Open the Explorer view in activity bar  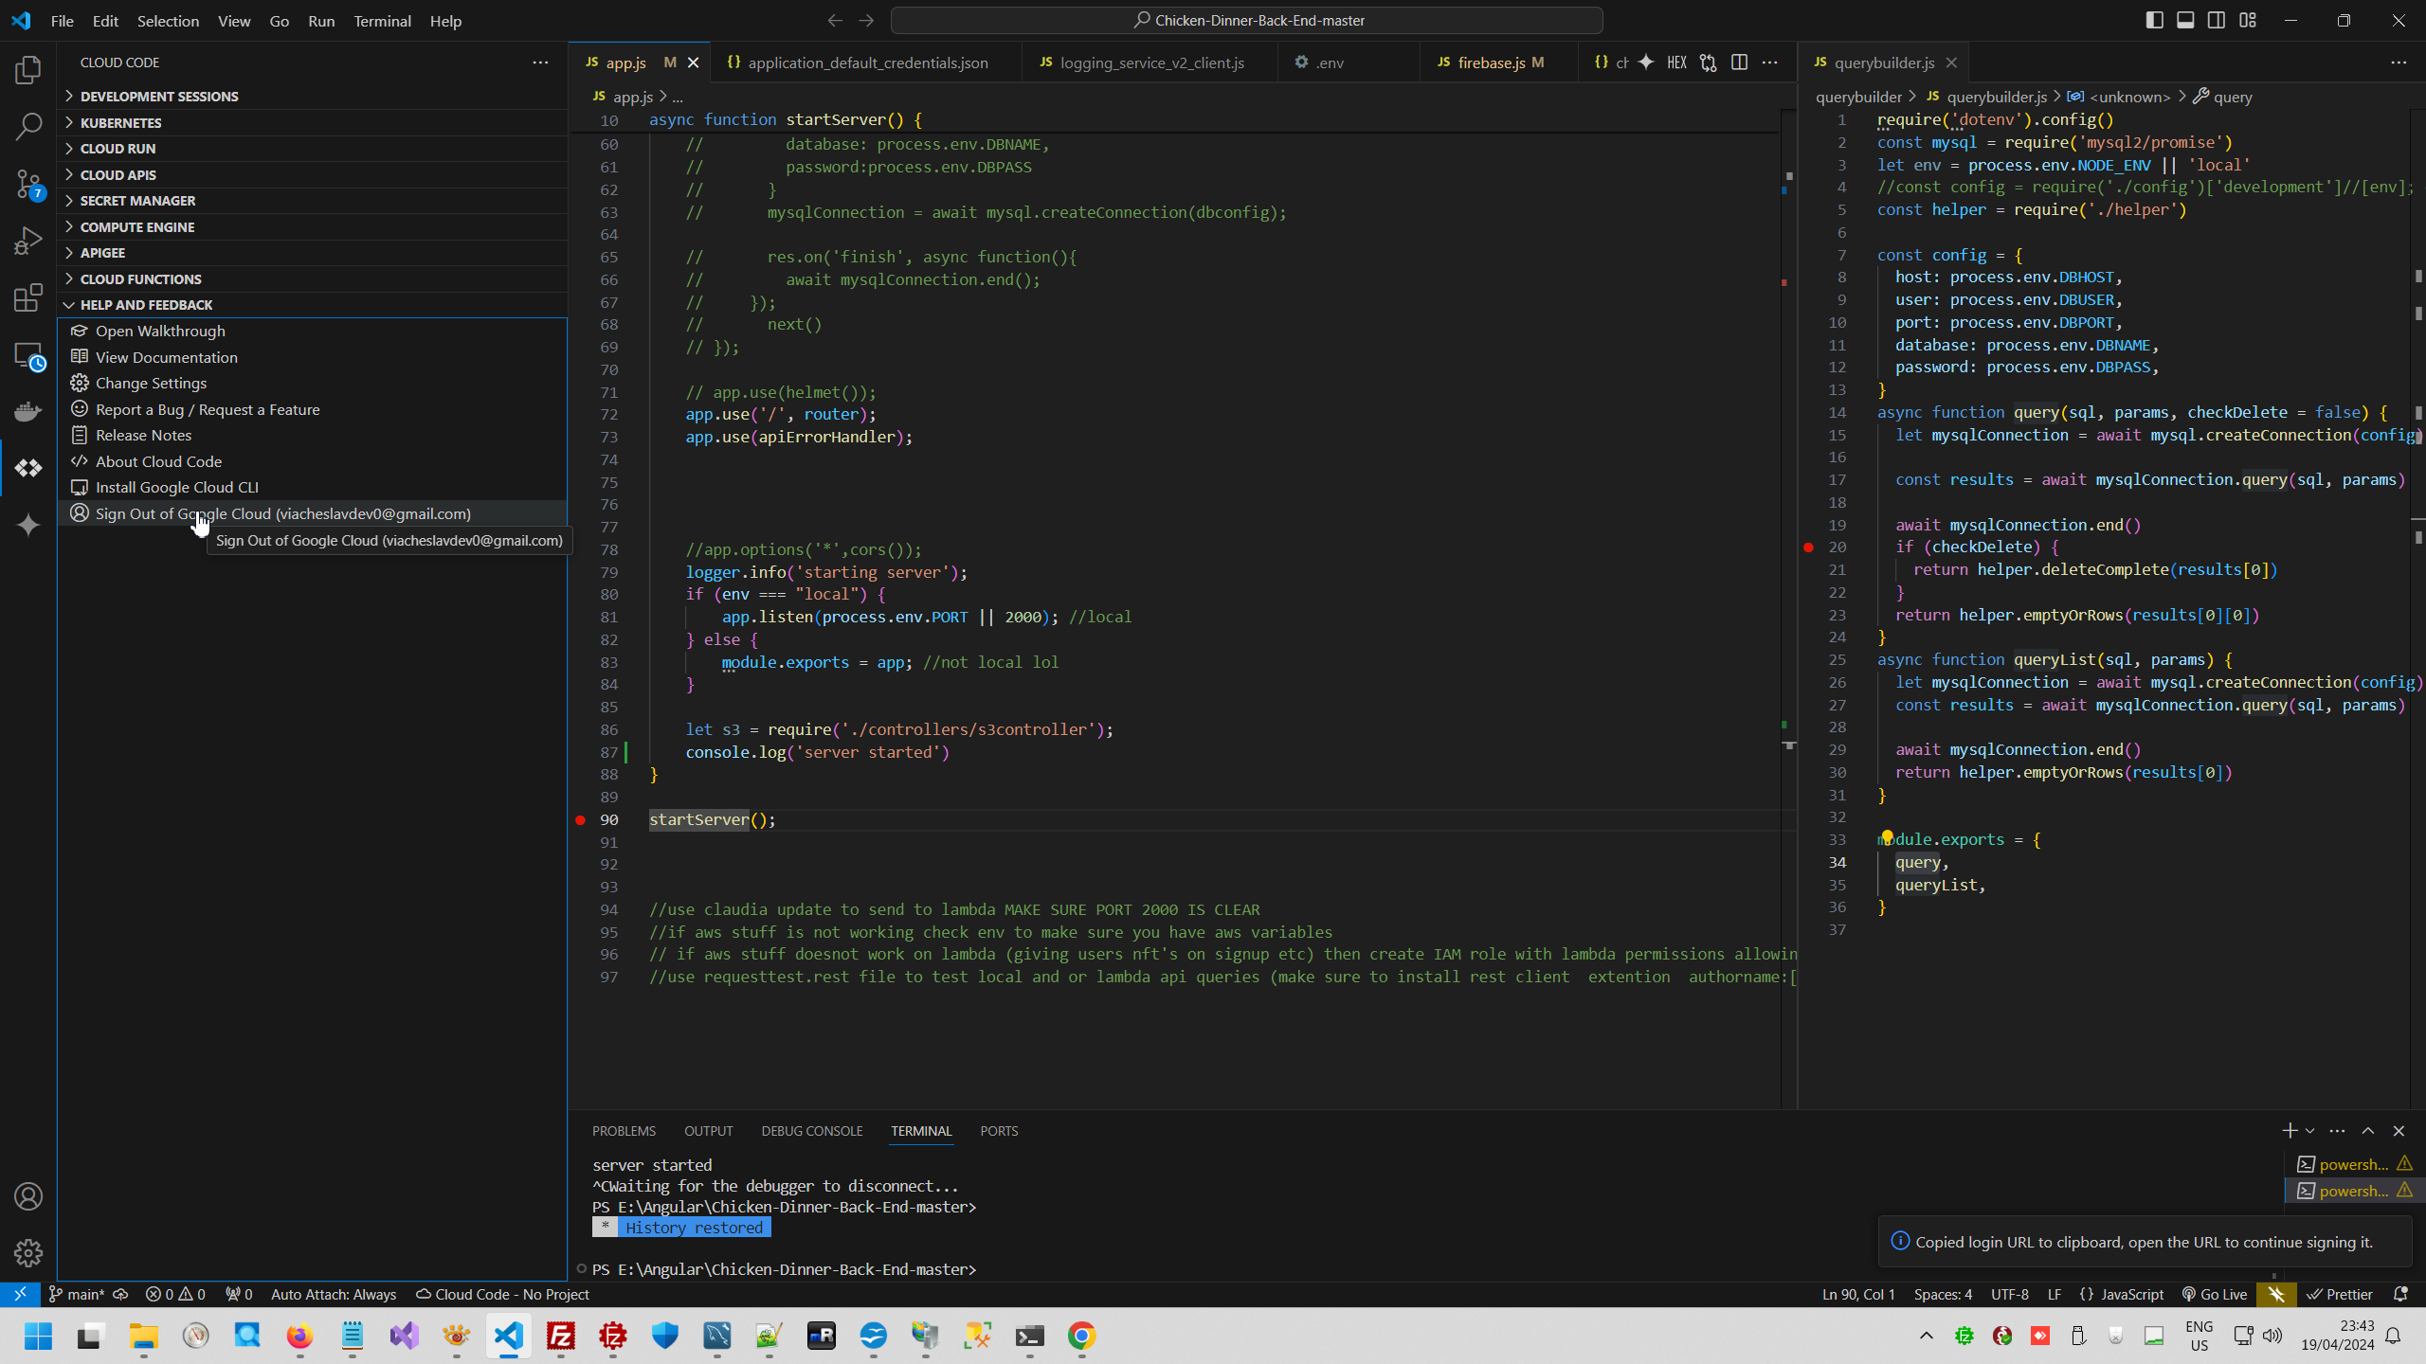click(28, 70)
